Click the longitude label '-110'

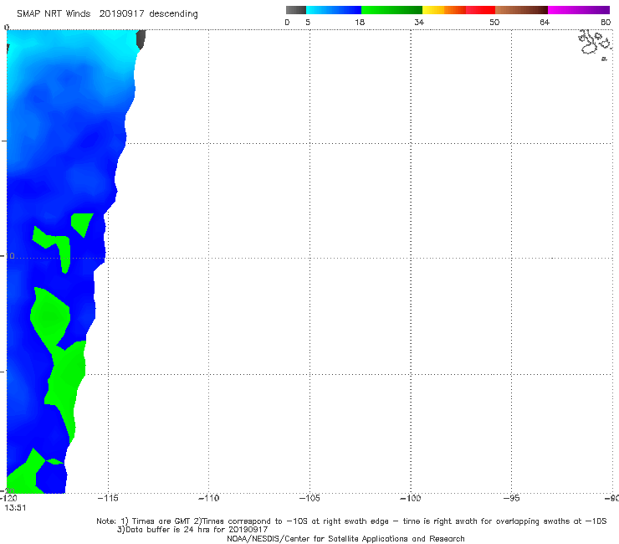[208, 499]
